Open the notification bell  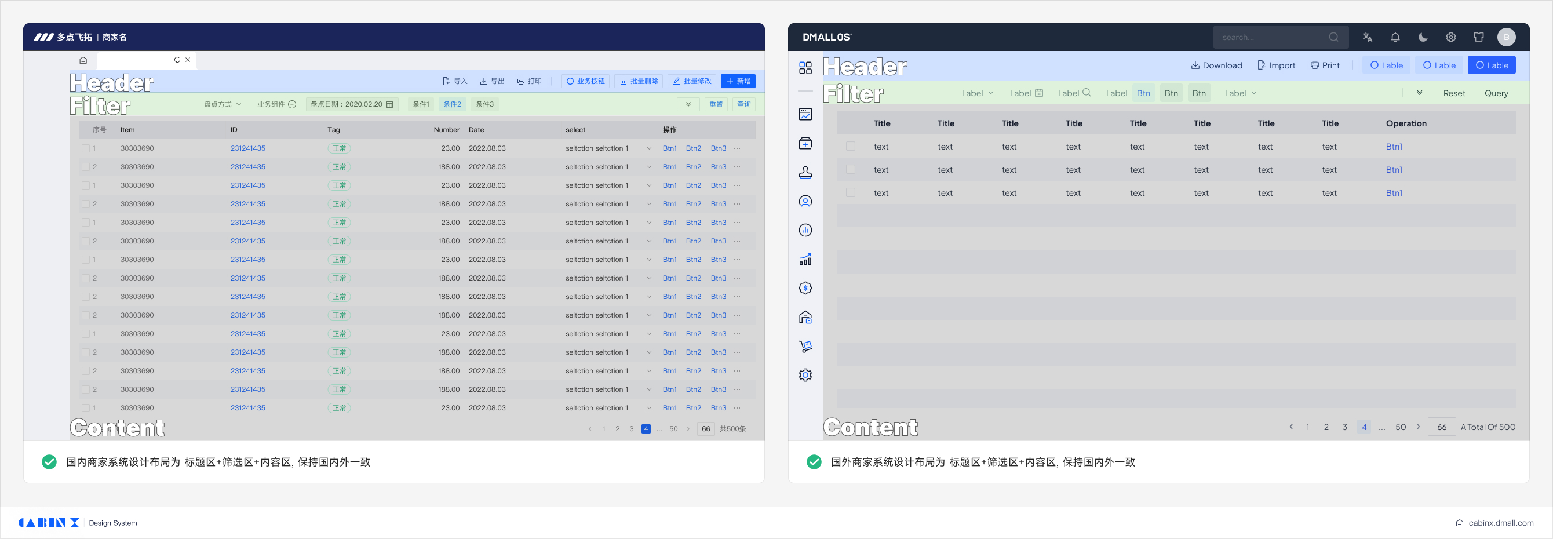click(x=1395, y=37)
